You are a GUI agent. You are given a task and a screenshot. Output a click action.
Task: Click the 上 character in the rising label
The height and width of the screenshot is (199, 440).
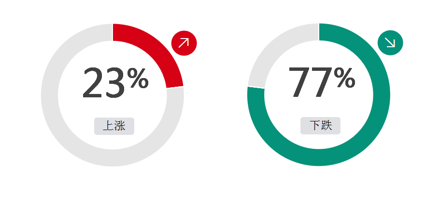[x=108, y=126]
